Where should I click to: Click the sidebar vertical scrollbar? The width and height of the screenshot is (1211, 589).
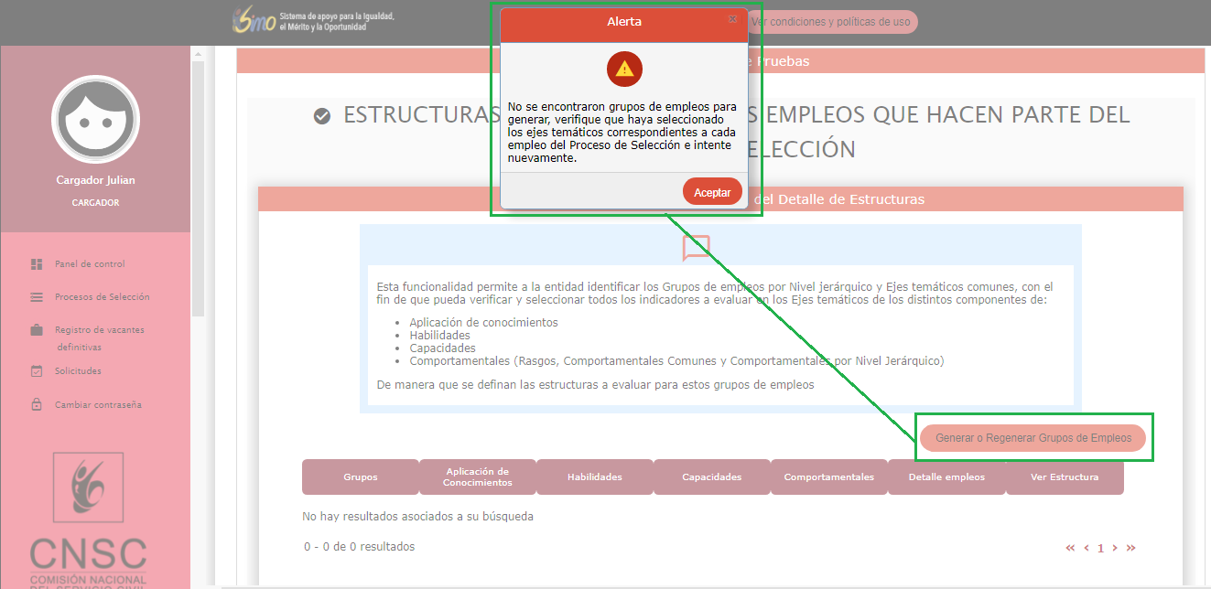(x=198, y=183)
